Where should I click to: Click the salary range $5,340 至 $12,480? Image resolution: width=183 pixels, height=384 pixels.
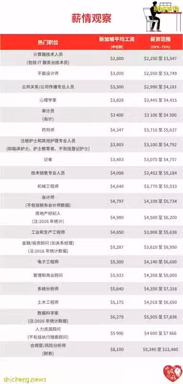(161, 349)
